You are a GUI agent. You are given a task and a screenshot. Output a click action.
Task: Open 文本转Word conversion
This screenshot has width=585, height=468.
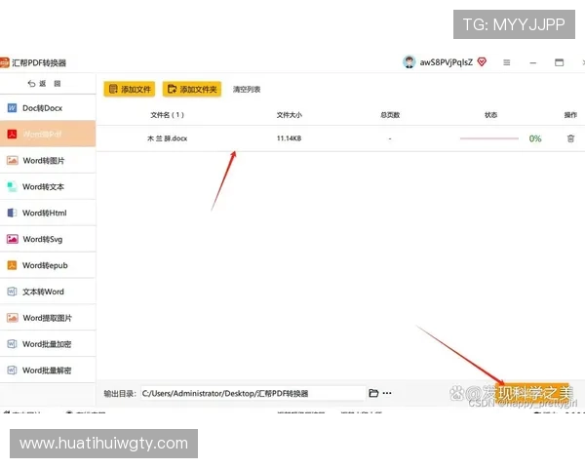click(48, 292)
